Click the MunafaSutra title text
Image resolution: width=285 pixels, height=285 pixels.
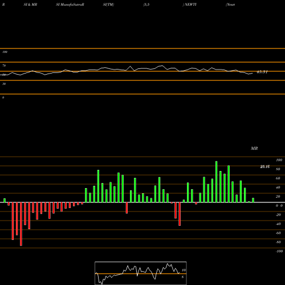(x=70, y=5)
